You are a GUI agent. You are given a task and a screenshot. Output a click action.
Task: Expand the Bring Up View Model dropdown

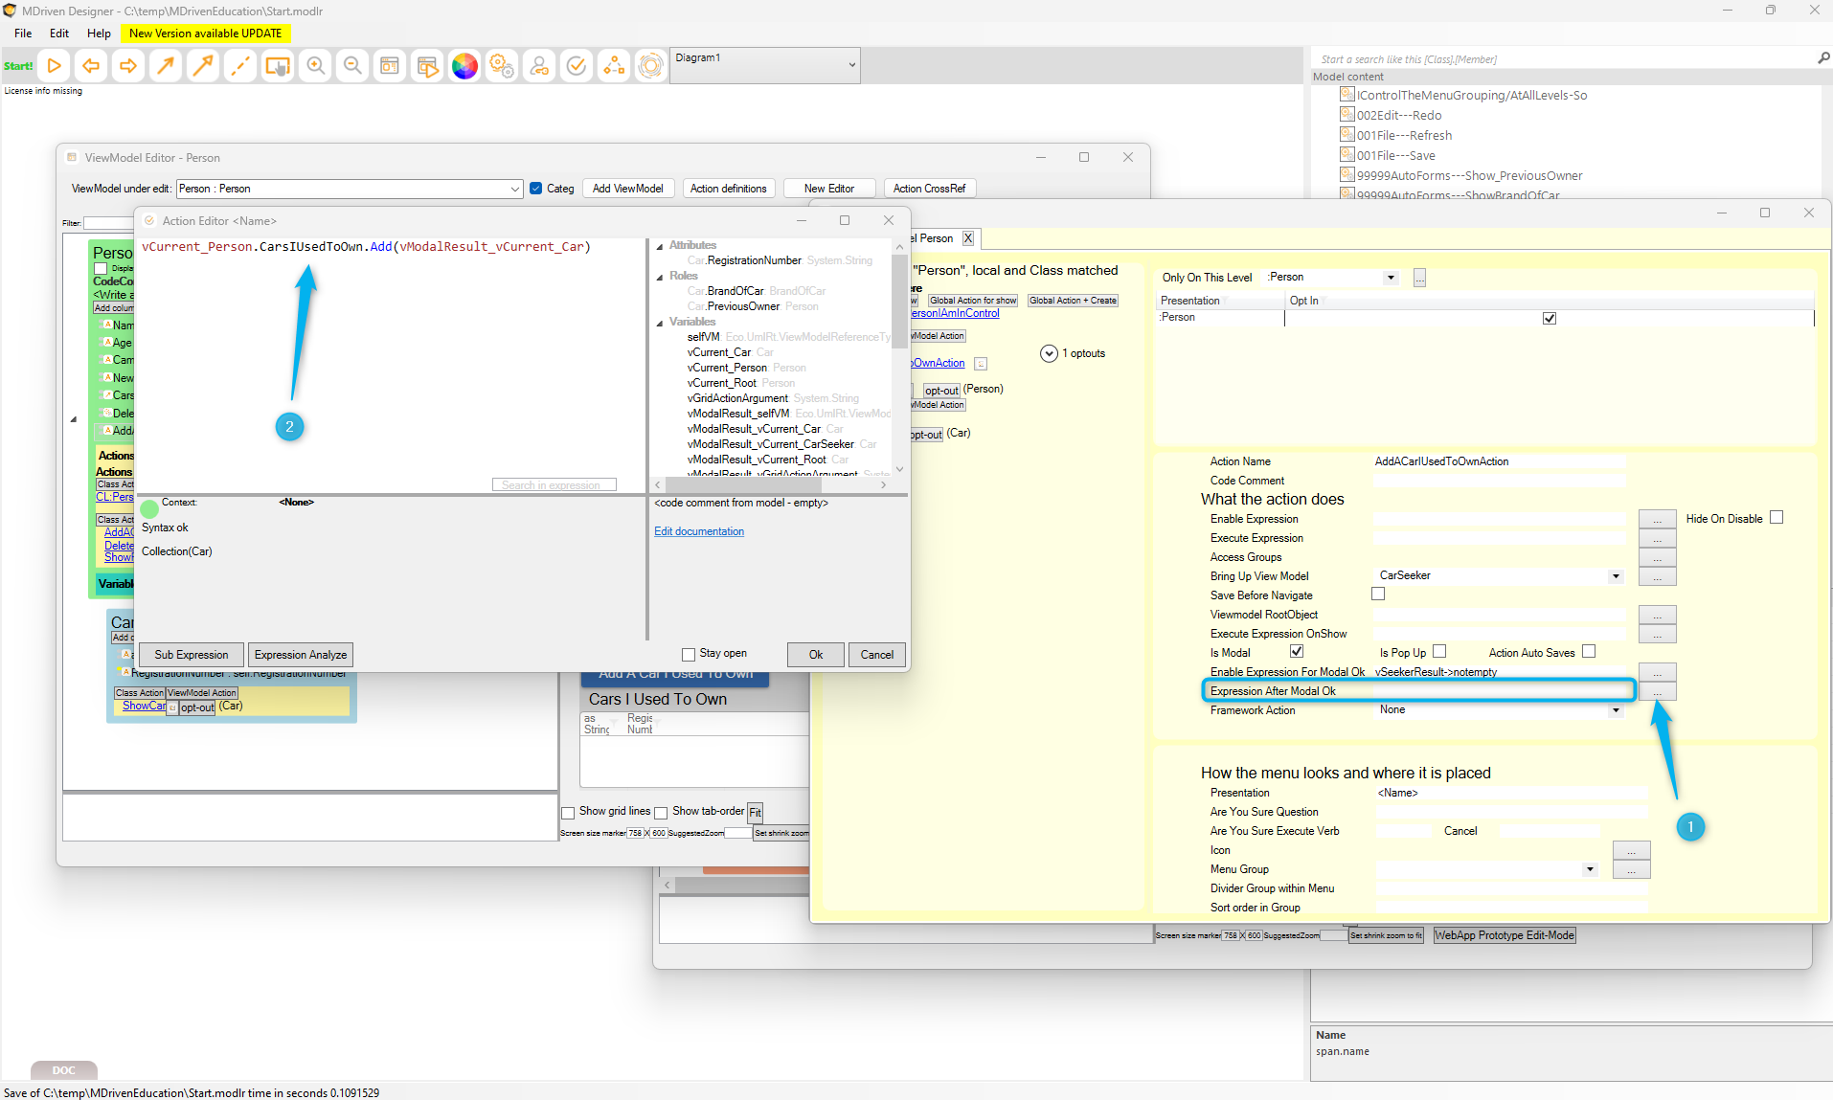[x=1616, y=576]
